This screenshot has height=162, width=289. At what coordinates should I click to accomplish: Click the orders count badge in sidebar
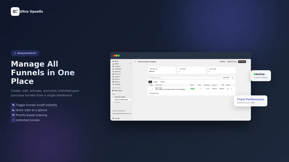click(x=130, y=64)
